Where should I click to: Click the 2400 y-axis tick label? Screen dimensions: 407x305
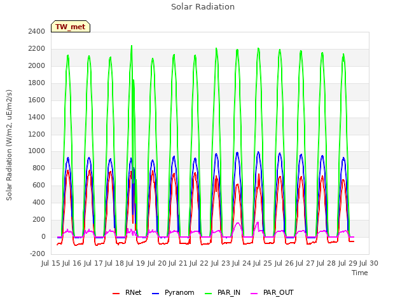37,31
